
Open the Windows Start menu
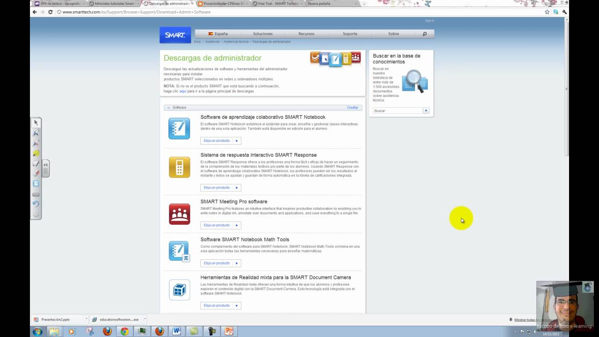click(37, 331)
